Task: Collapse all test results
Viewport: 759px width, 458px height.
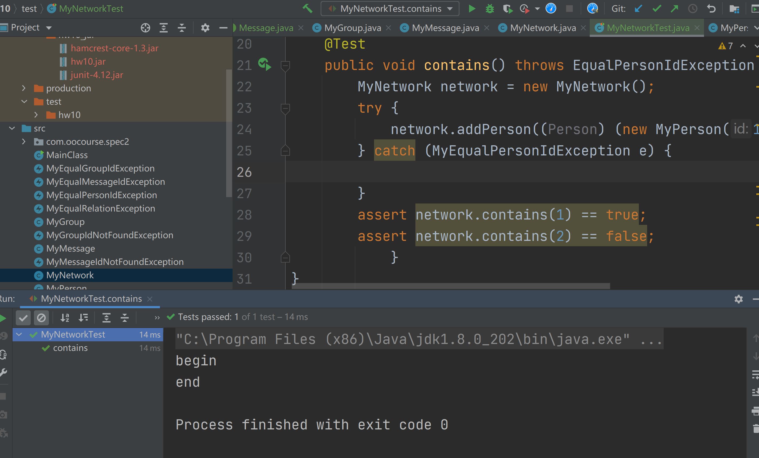Action: 124,318
